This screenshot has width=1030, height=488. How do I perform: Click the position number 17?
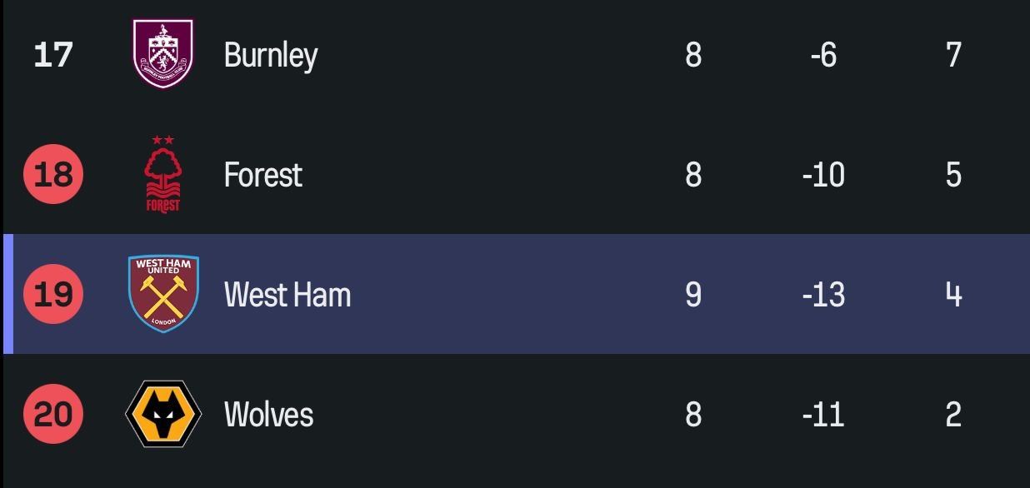53,55
